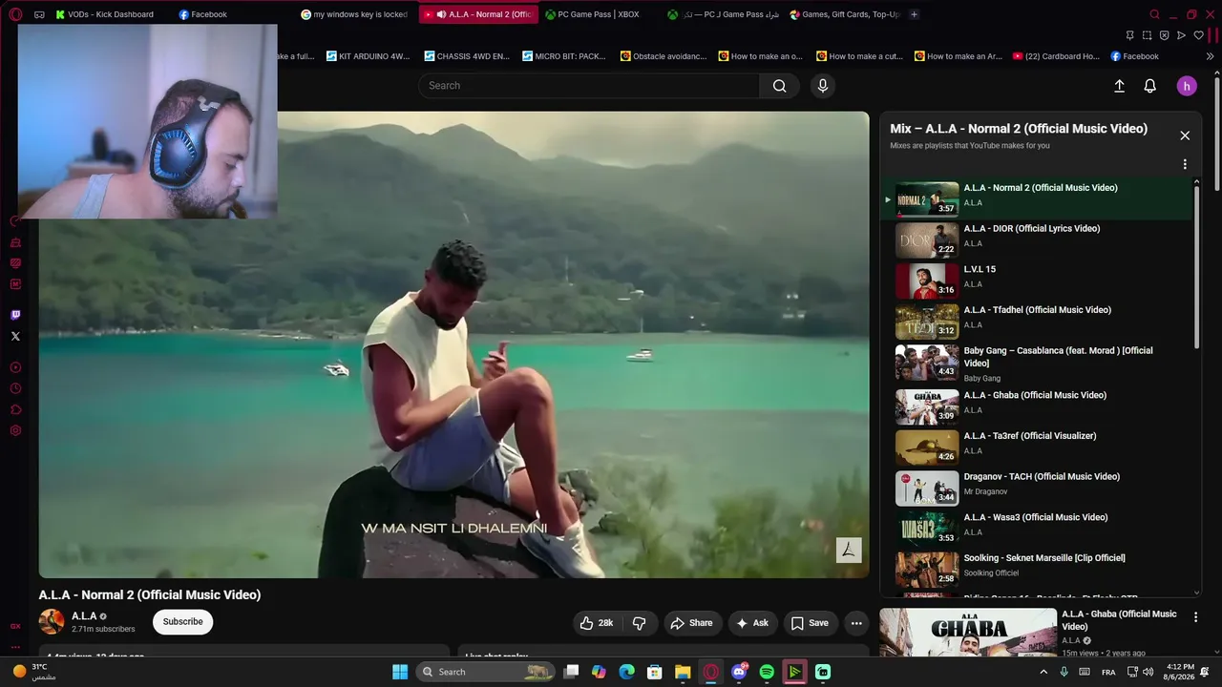Viewport: 1222px width, 687px height.
Task: Launch Spotify from the taskbar
Action: tap(767, 672)
